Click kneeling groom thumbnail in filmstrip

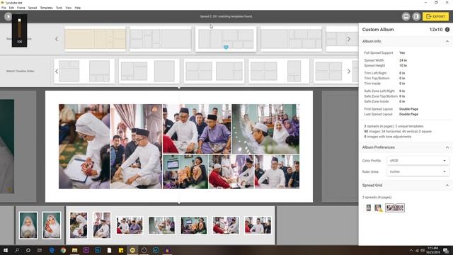102,225
